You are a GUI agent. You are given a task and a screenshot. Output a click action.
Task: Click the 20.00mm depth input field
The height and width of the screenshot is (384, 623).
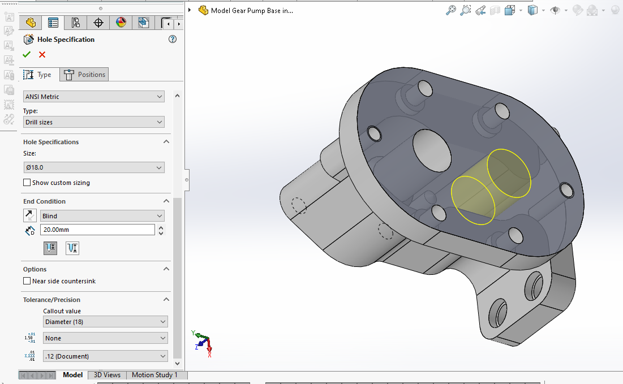(97, 230)
